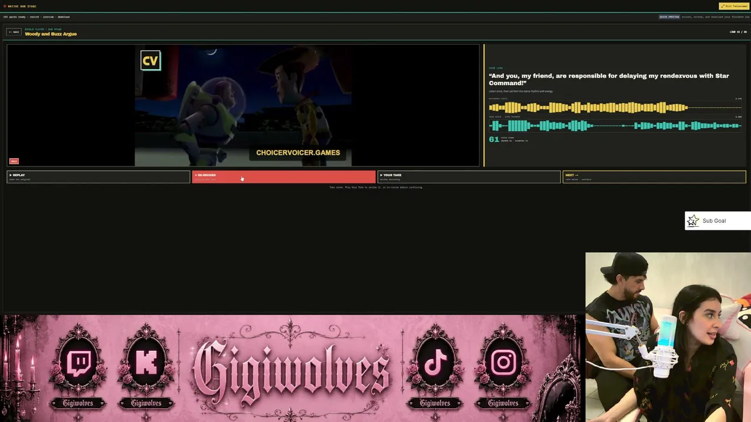The image size is (751, 422).
Task: Click the Line counter text in header
Action: tap(738, 32)
